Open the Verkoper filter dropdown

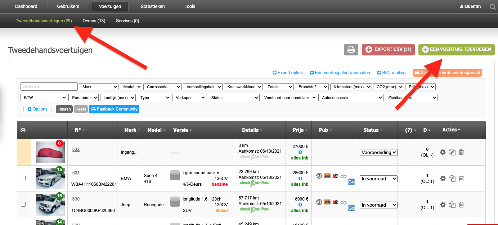[x=189, y=98]
